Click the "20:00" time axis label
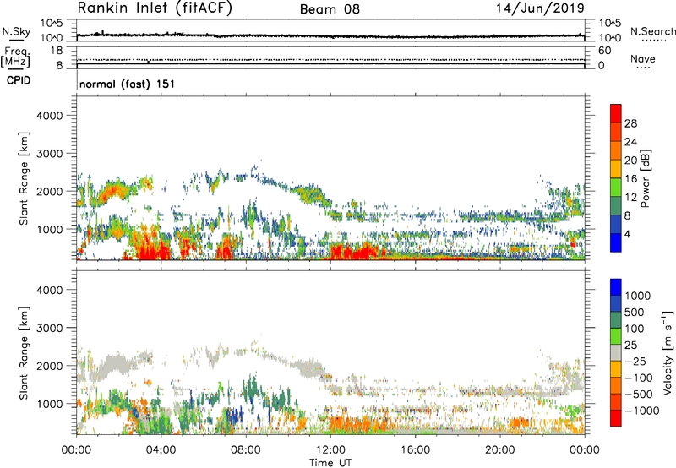This screenshot has height=468, width=676. coord(499,450)
